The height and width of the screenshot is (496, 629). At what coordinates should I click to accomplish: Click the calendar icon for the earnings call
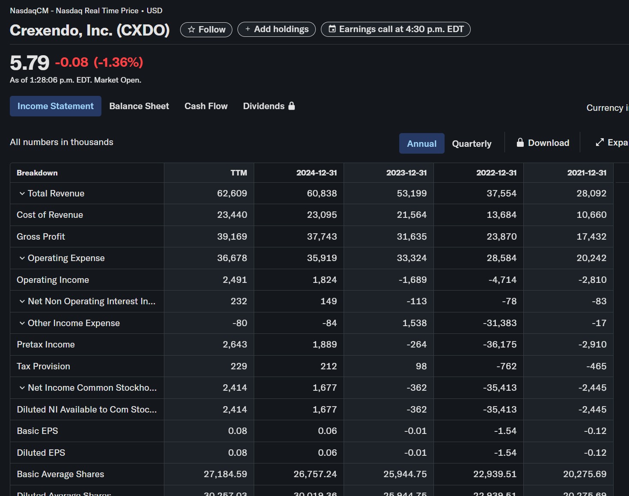pos(332,29)
